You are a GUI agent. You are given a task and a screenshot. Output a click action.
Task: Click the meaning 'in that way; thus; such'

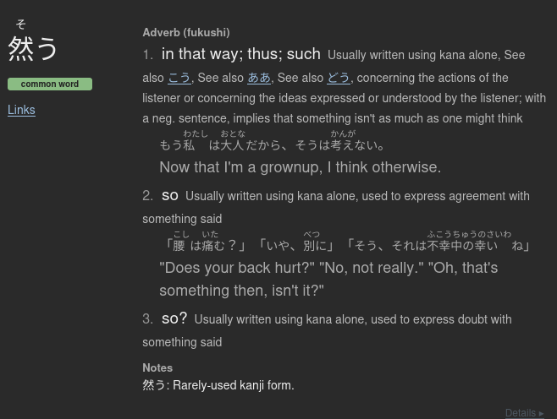pyautogui.click(x=241, y=54)
